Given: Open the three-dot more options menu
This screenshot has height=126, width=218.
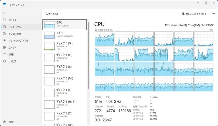Looking at the screenshot, I should pyautogui.click(x=213, y=14).
